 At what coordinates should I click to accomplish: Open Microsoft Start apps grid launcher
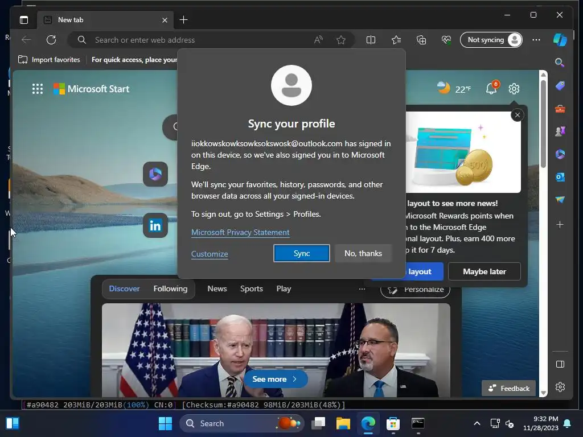(38, 89)
